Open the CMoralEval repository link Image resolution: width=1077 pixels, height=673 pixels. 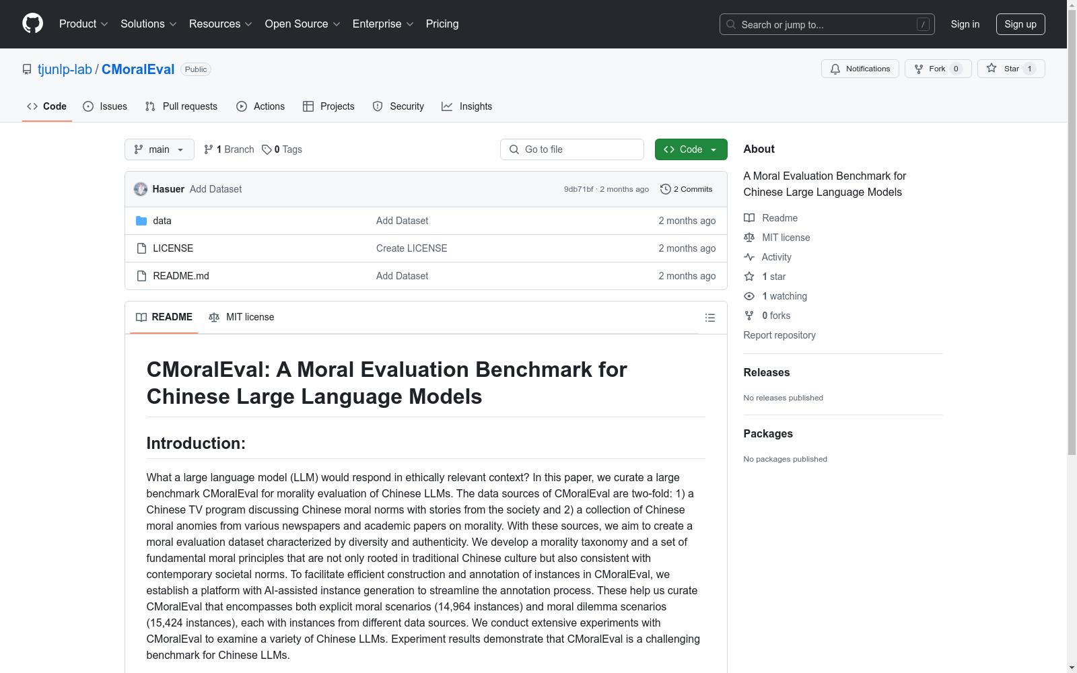pos(138,69)
